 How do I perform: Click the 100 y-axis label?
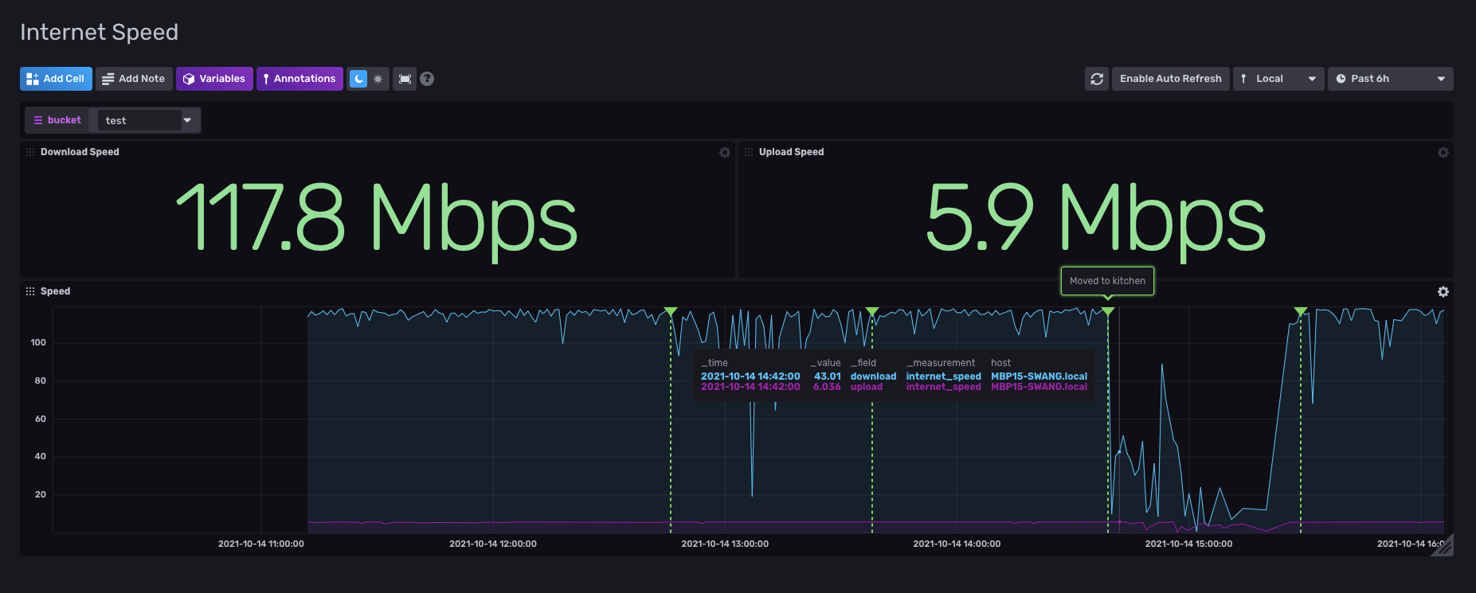[38, 342]
